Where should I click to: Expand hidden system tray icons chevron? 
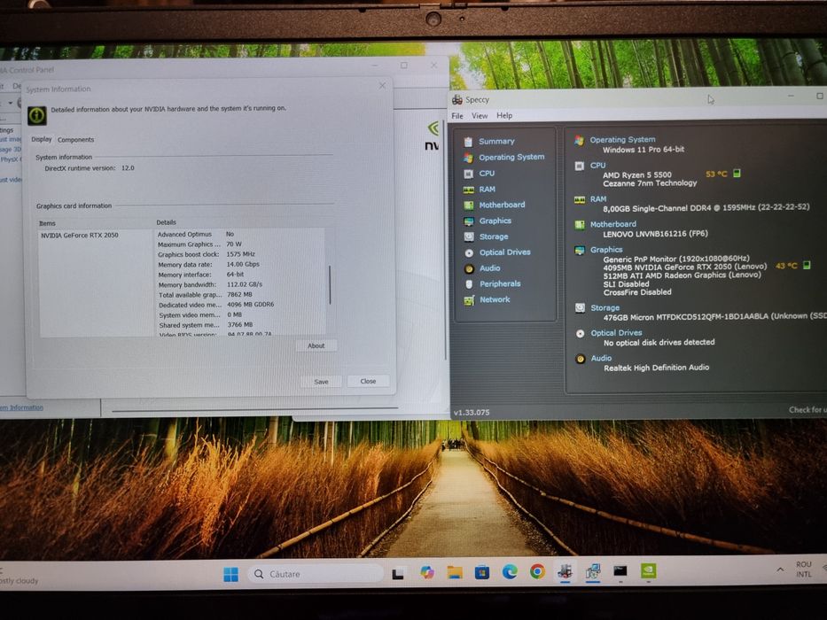coord(779,570)
